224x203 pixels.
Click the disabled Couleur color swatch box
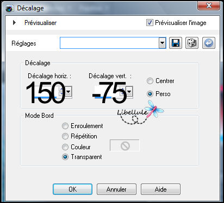(x=125, y=145)
